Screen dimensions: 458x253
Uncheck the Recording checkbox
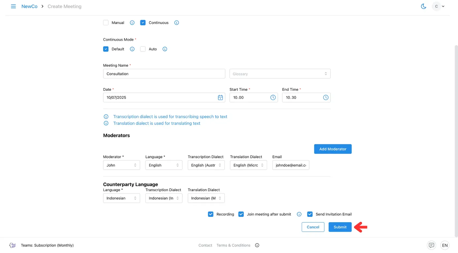(211, 214)
